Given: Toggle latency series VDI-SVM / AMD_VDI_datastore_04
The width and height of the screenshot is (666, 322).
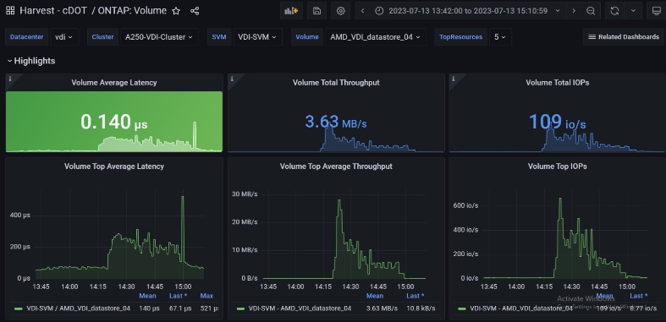Looking at the screenshot, I should pyautogui.click(x=78, y=308).
